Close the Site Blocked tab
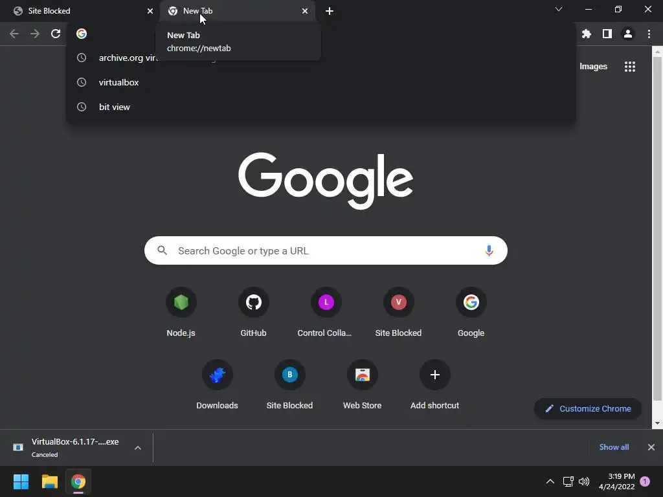 point(150,11)
